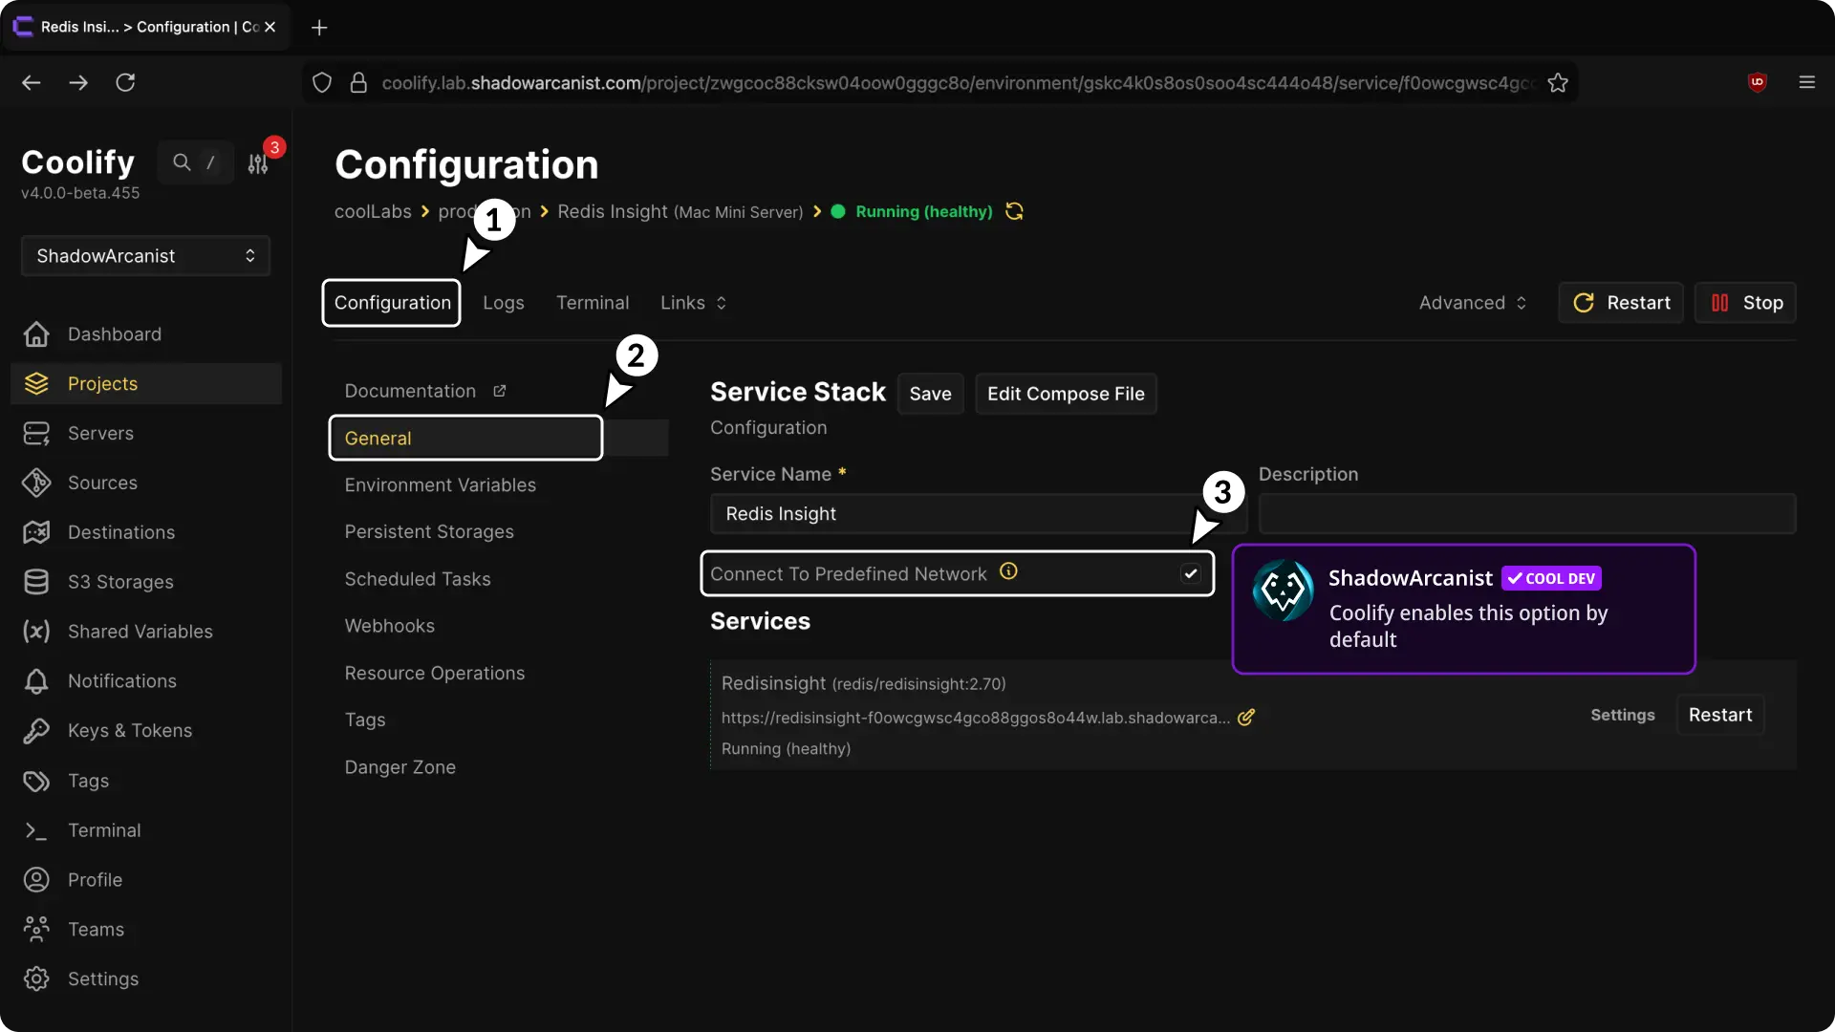Click the refresh status icon beside Running (healthy)
The image size is (1835, 1032).
click(x=1014, y=211)
